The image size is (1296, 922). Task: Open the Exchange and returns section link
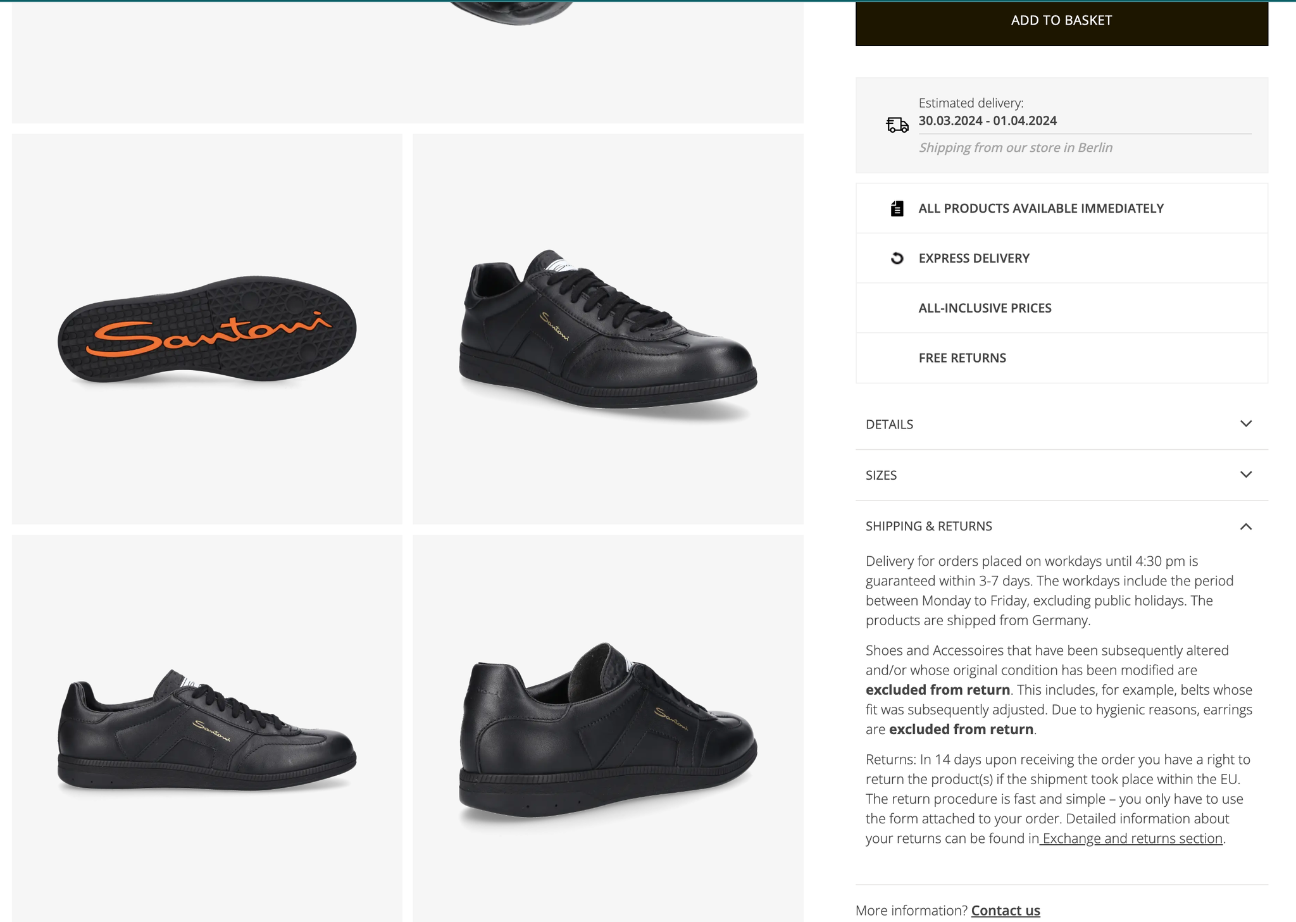click(x=1132, y=838)
